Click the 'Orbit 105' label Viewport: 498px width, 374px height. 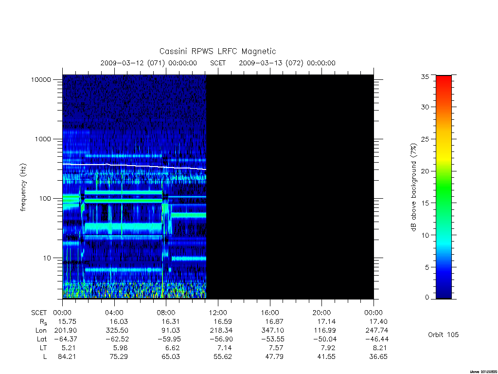pyautogui.click(x=444, y=335)
